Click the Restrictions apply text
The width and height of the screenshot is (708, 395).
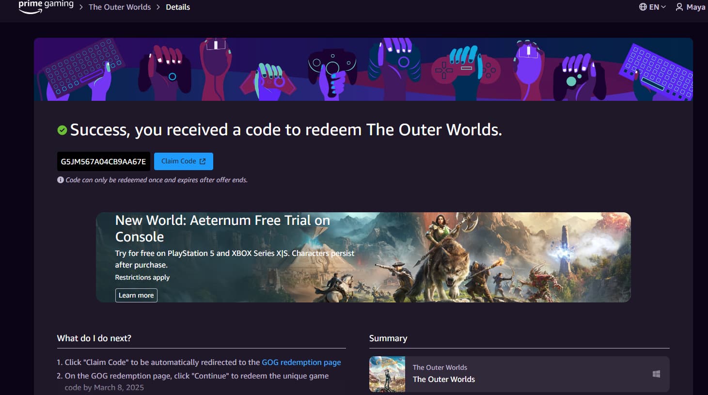(x=142, y=277)
